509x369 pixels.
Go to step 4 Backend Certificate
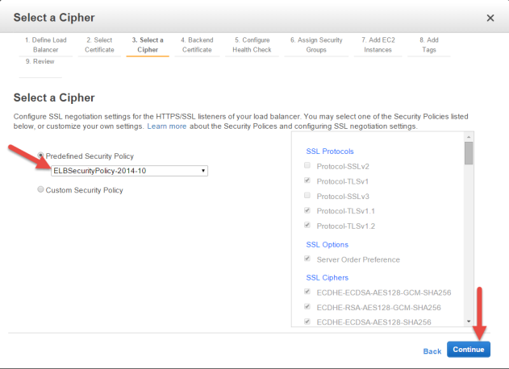pyautogui.click(x=197, y=45)
